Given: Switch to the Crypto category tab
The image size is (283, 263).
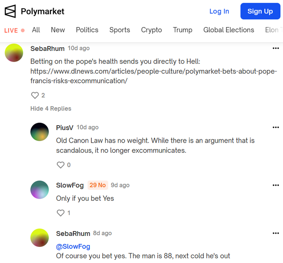Looking at the screenshot, I should point(151,30).
